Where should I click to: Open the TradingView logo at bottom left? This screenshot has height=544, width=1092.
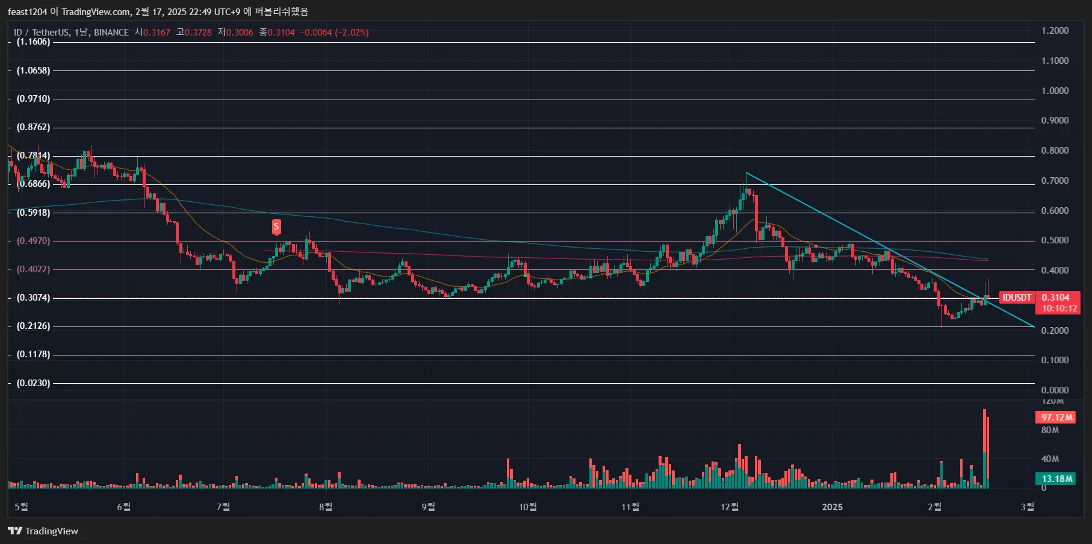[x=43, y=531]
